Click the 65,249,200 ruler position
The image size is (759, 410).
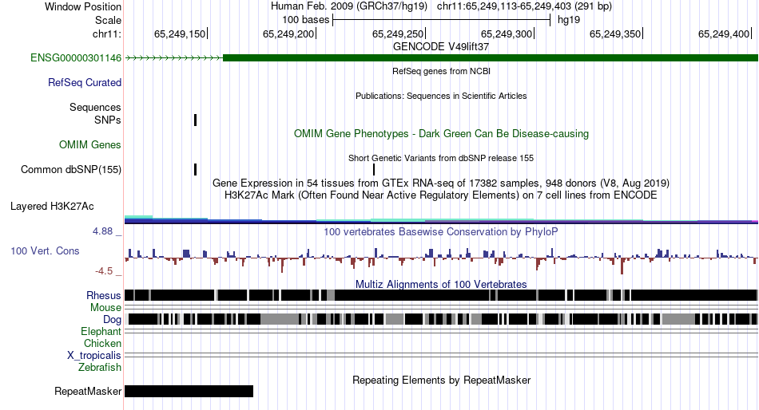click(289, 34)
